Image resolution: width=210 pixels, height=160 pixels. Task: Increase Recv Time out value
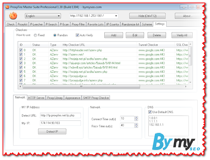(x=136, y=124)
